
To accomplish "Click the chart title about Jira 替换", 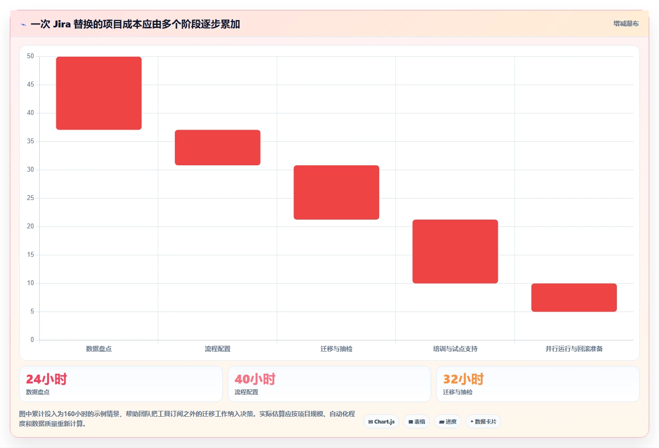I will pos(135,24).
